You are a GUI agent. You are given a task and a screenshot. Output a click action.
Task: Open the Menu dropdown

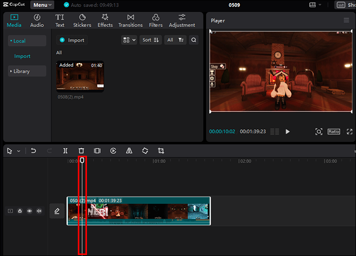(42, 5)
